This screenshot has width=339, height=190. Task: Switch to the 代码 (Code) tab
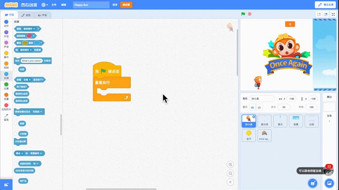click(9, 15)
